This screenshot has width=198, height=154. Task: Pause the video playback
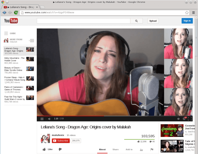click(x=42, y=119)
